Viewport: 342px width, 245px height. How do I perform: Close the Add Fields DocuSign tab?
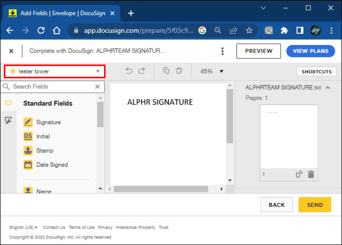click(x=113, y=13)
